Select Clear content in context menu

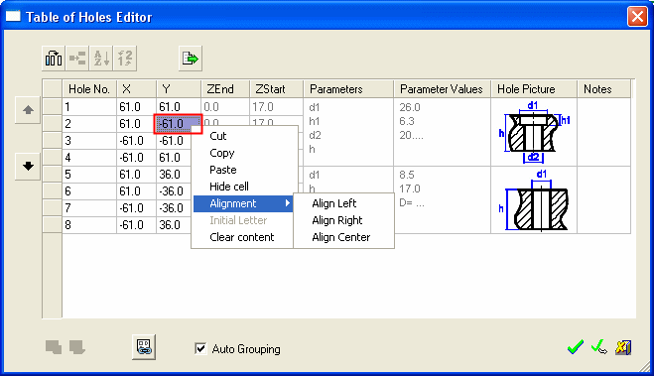tap(242, 237)
